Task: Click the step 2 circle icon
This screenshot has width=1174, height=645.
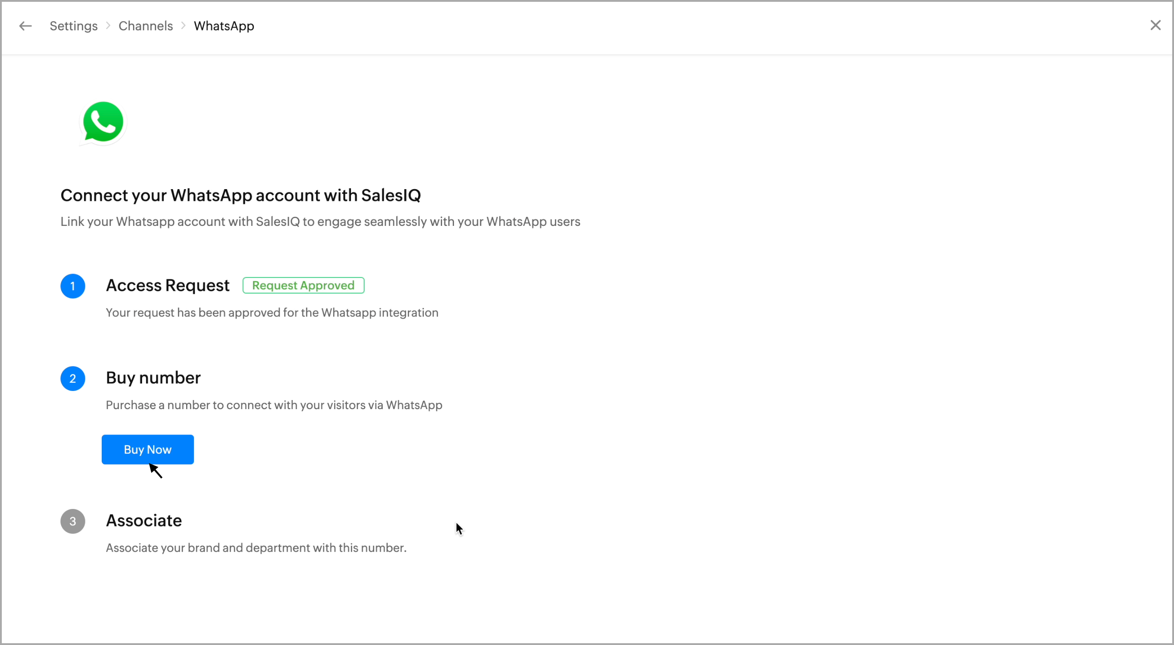Action: click(x=73, y=378)
